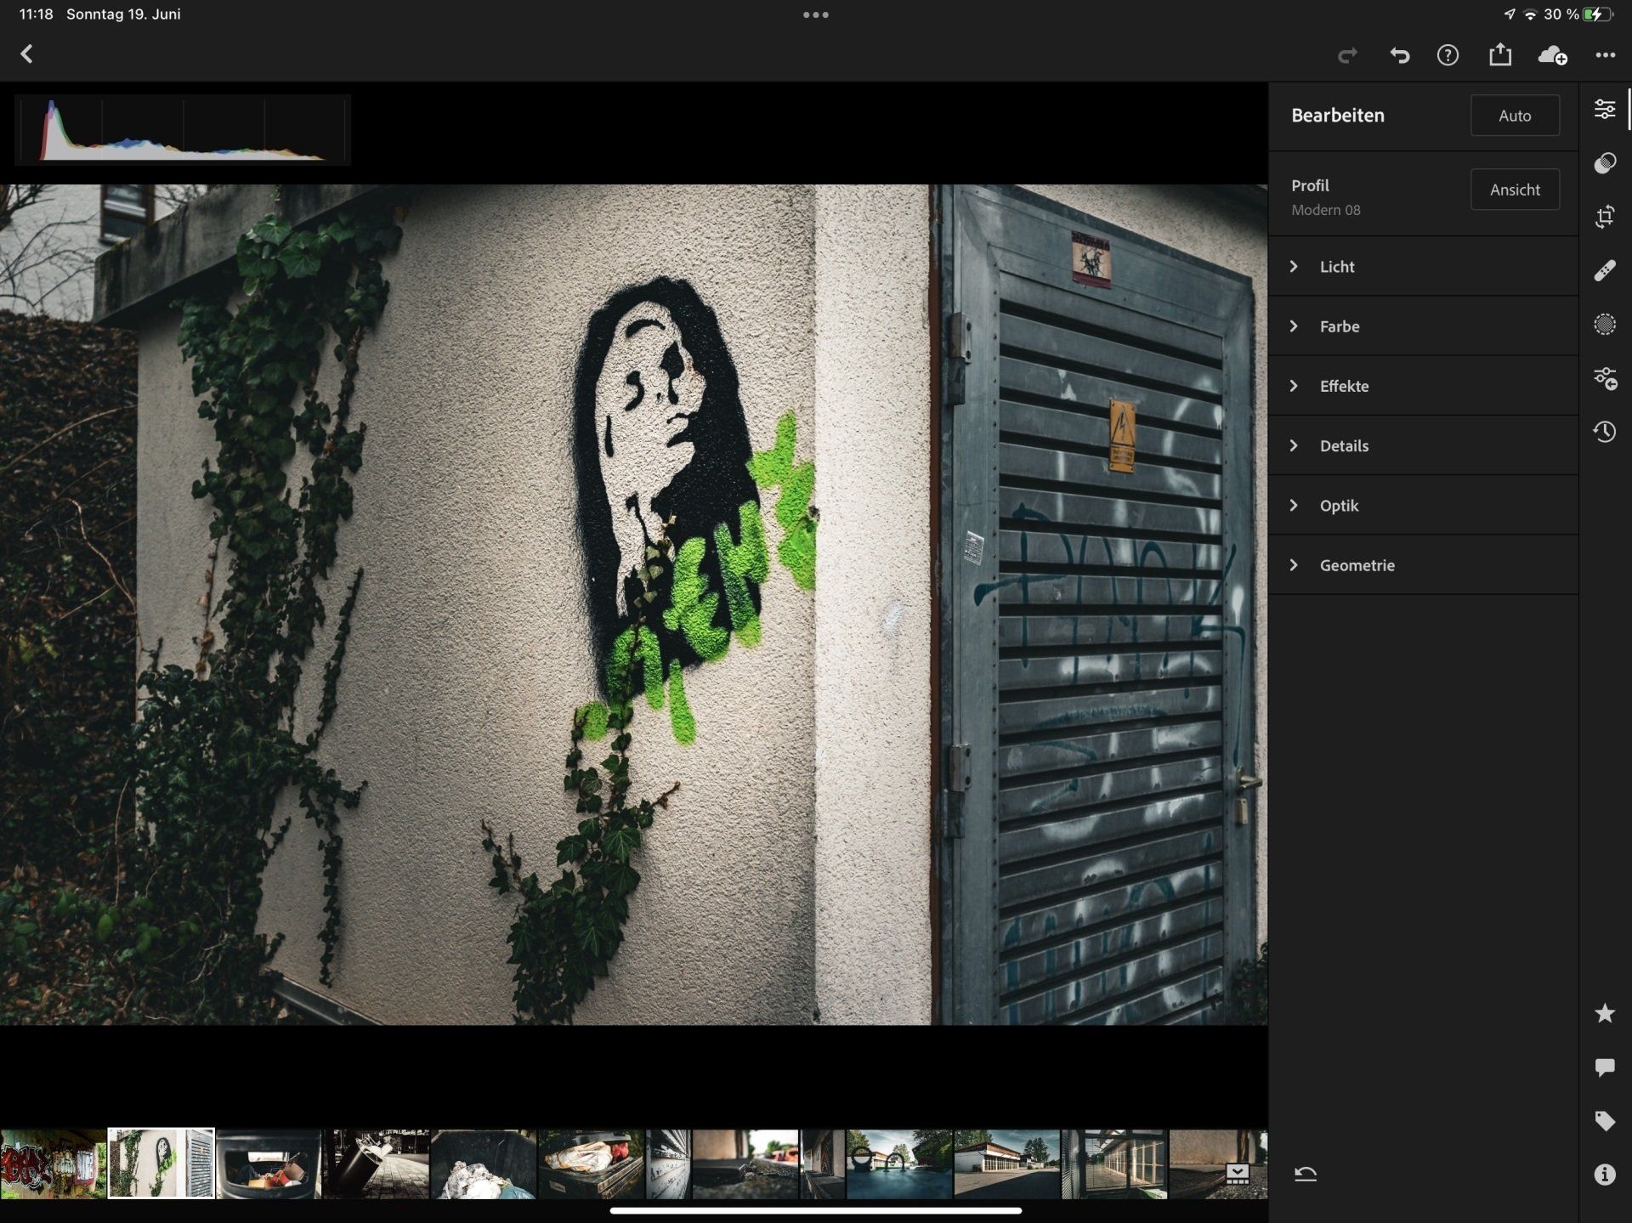Viewport: 1632px width, 1223px height.
Task: Open the star rating panel
Action: pos(1604,1013)
